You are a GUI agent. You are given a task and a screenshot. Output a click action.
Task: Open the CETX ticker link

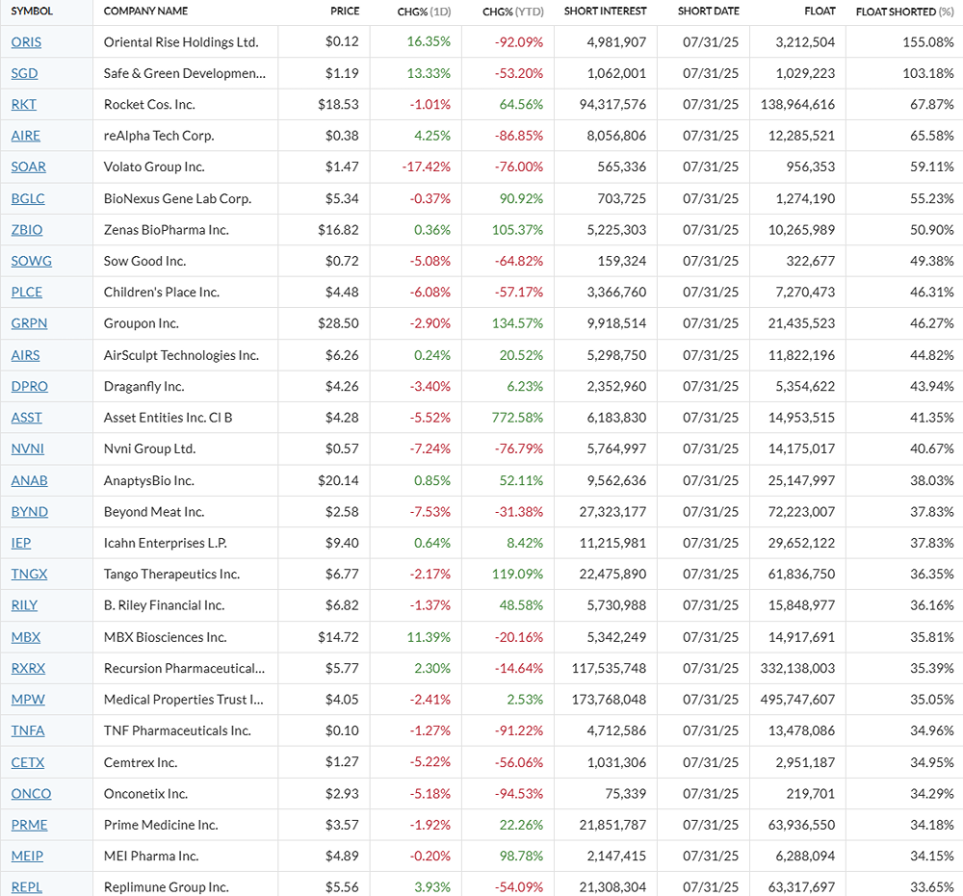click(x=28, y=763)
